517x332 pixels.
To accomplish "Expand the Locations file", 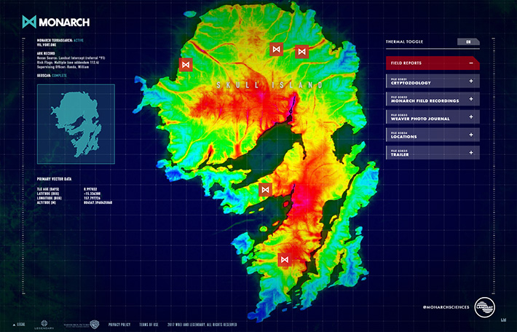I will pos(433,135).
